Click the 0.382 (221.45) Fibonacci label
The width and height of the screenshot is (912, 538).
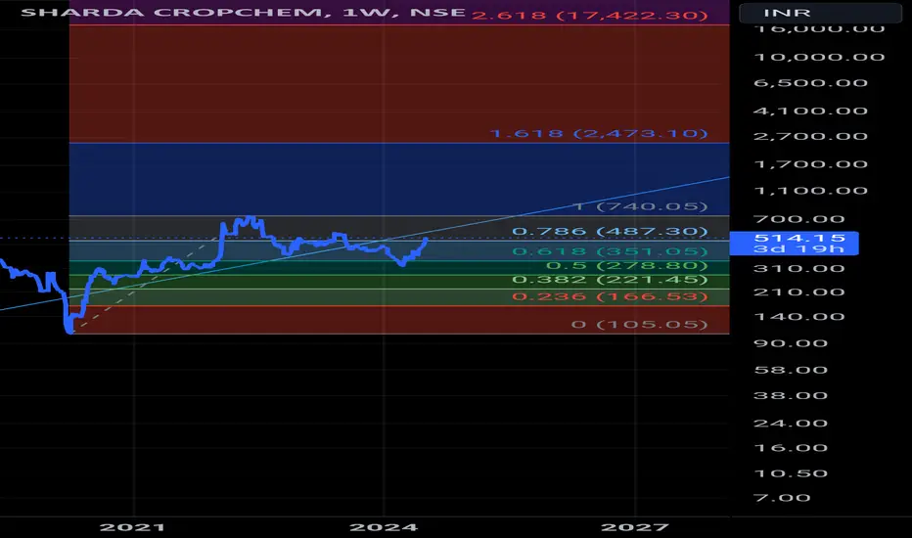coord(610,280)
